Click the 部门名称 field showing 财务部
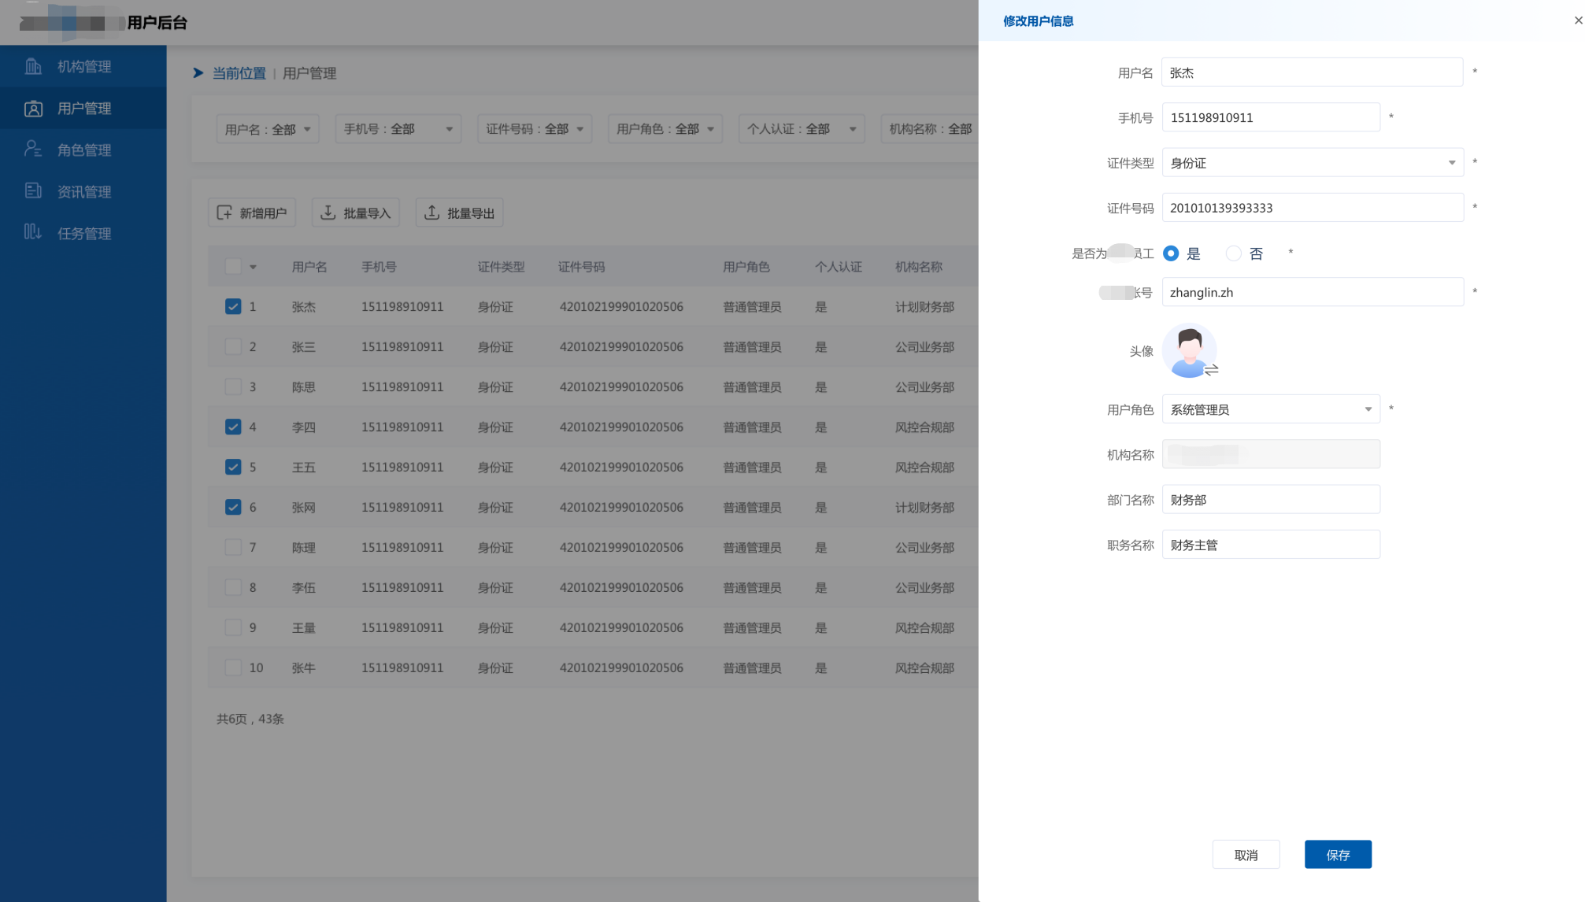Screen dimensions: 1585x902 [1271, 500]
